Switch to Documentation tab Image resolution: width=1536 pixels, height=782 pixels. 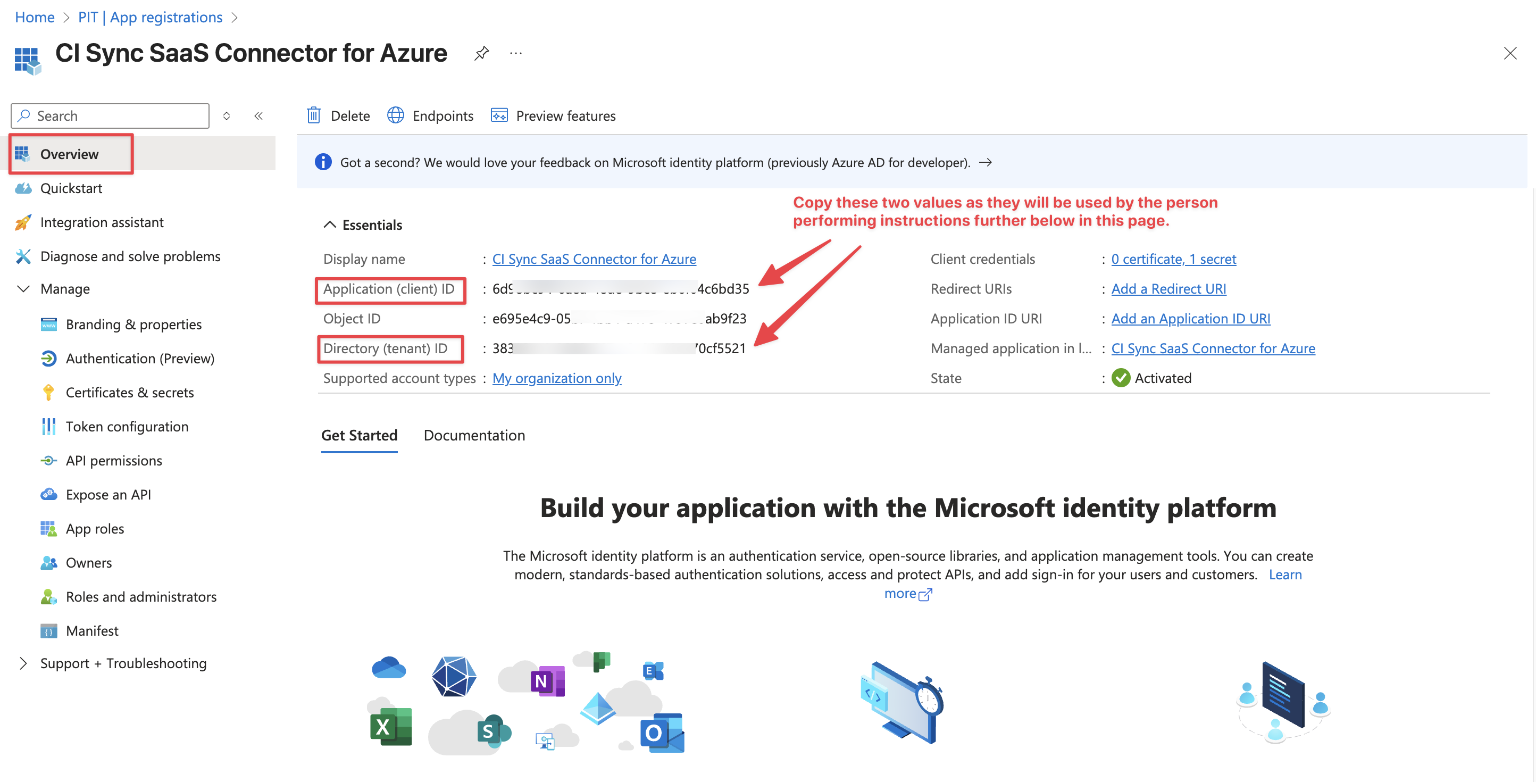(x=474, y=436)
